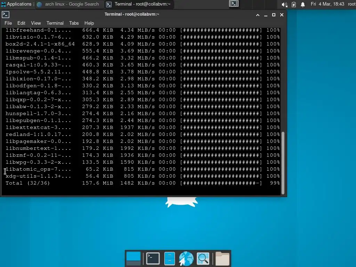Click the libwpg-0.3.3-2-x... package name
The width and height of the screenshot is (356, 267).
click(x=38, y=162)
